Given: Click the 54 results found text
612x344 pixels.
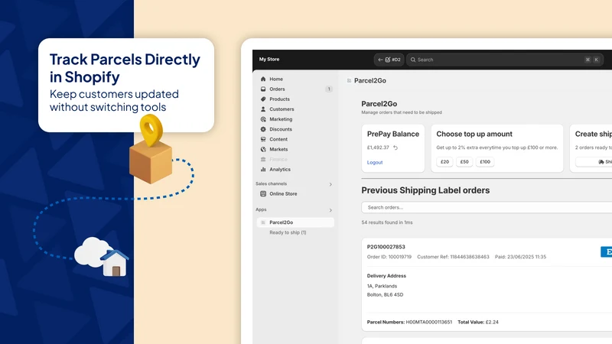Looking at the screenshot, I should [x=387, y=222].
